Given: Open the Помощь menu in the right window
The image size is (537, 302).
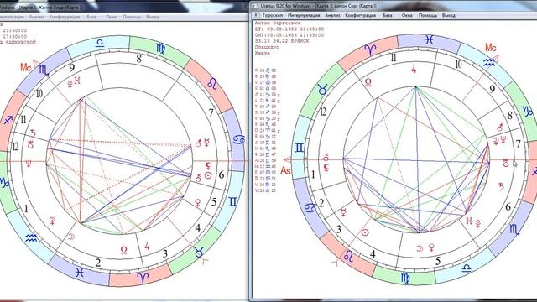Looking at the screenshot, I should point(427,15).
